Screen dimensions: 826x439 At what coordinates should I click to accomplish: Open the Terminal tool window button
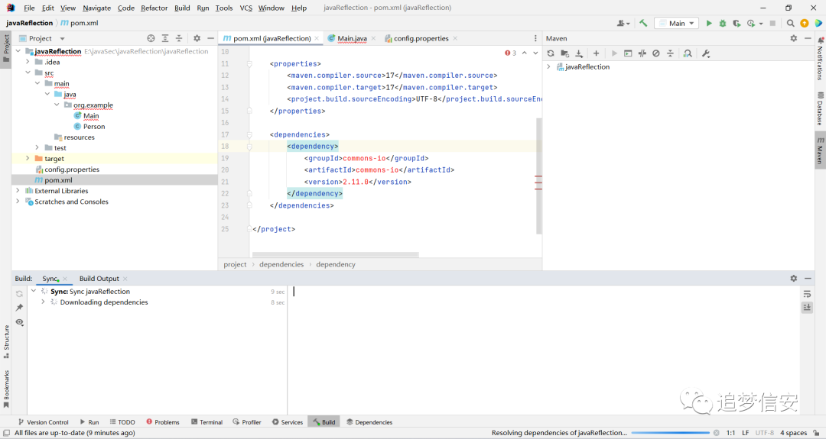(206, 422)
